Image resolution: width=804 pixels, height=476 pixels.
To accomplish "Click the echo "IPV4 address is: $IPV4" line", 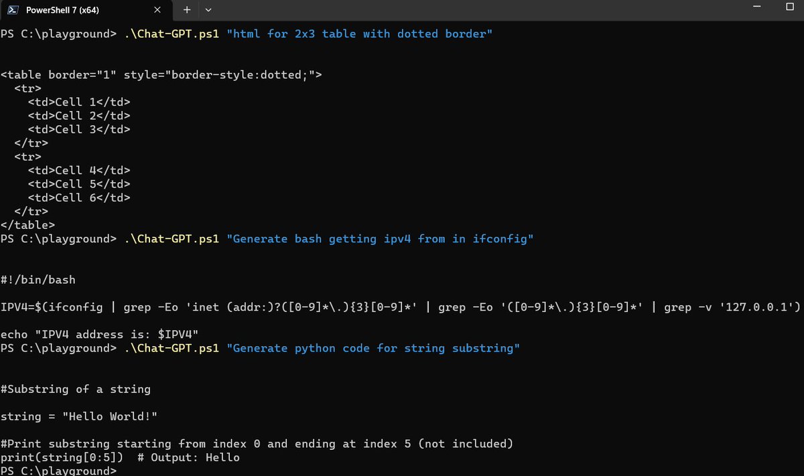I will [99, 335].
